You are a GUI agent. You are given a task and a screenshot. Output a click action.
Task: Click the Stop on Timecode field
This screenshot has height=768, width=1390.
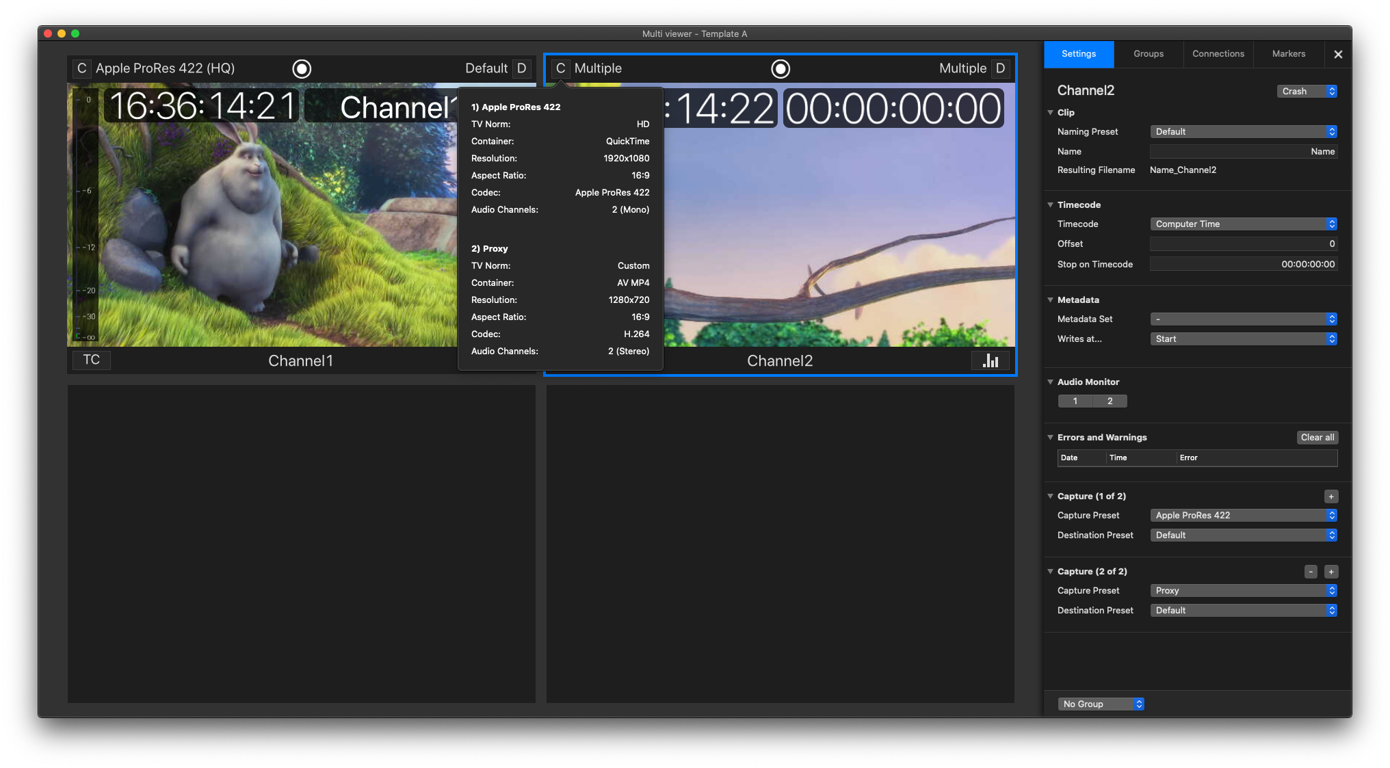(x=1244, y=265)
